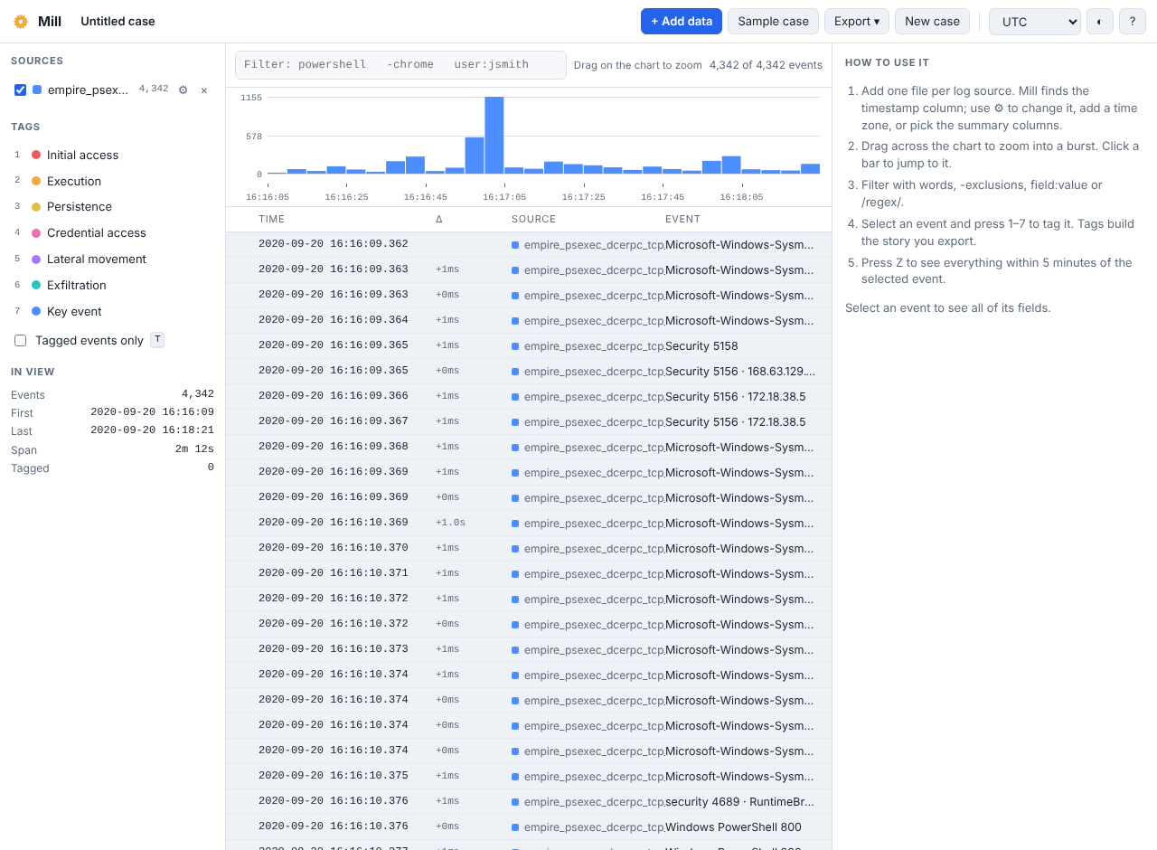Click the 4,342 of 4,342 events counter
This screenshot has height=850, width=1157.
click(766, 65)
